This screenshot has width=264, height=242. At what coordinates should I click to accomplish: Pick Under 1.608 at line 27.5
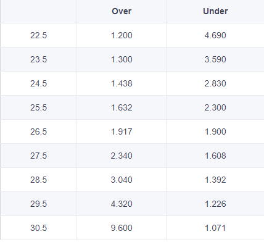[215, 156]
